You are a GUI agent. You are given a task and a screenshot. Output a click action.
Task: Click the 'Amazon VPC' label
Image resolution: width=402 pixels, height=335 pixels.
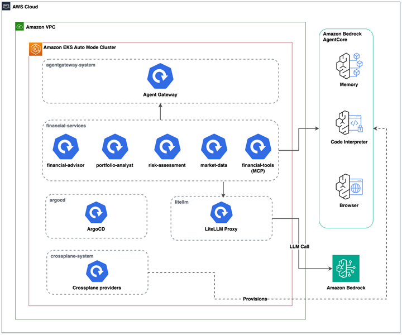tap(41, 27)
